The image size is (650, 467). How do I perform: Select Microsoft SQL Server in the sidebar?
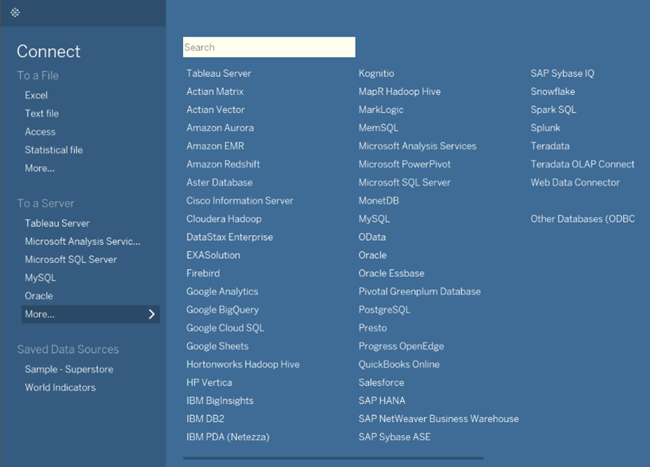pos(71,259)
